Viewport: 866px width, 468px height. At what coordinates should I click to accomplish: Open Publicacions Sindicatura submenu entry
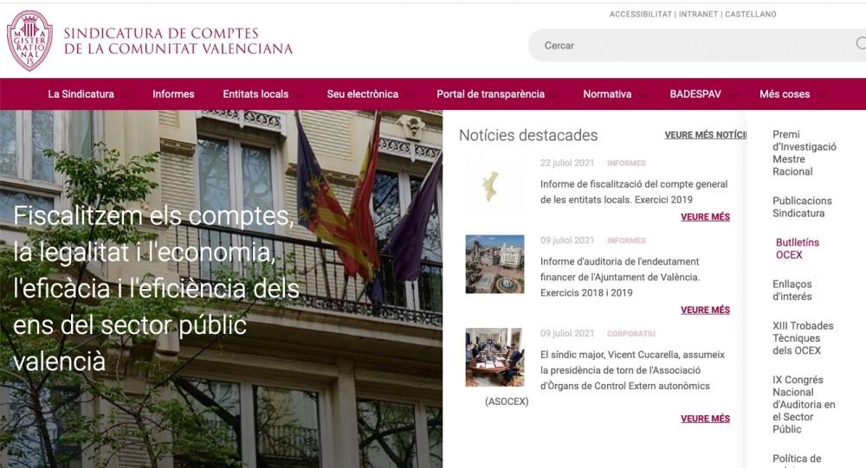coord(802,207)
